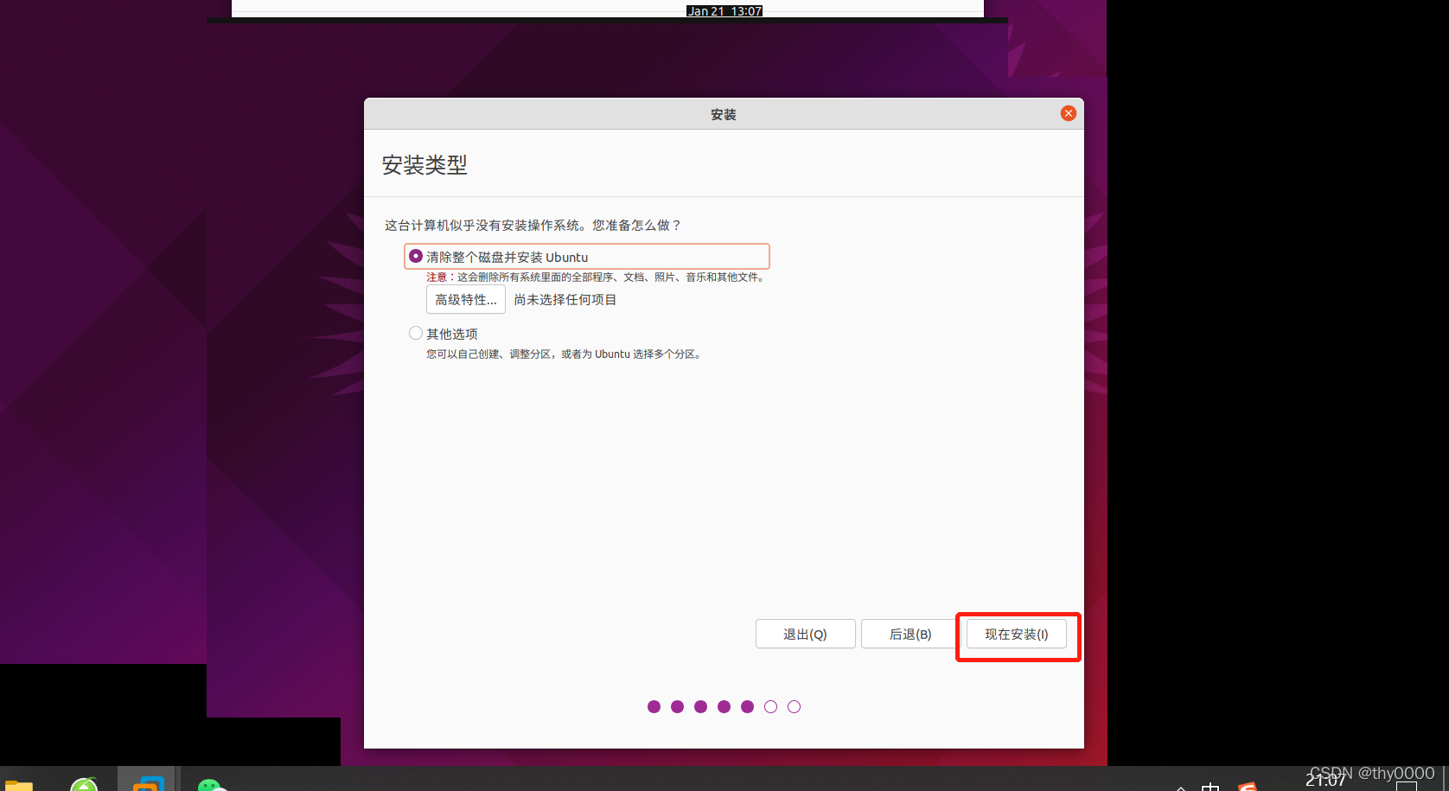The height and width of the screenshot is (791, 1449).
Task: Click the Jan 21 13:07 clock in top bar
Action: point(724,11)
